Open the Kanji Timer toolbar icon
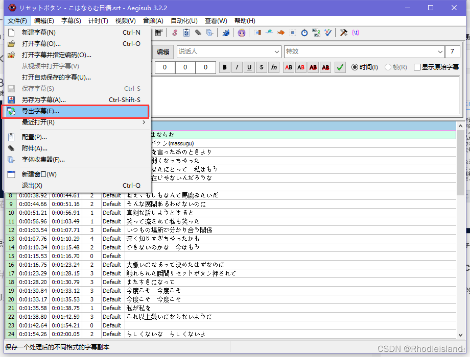470x357 pixels. coord(316,33)
